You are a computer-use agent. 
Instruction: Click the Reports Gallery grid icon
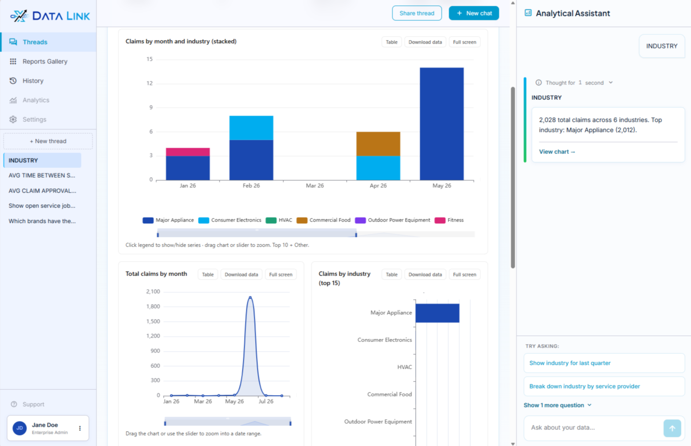point(13,62)
